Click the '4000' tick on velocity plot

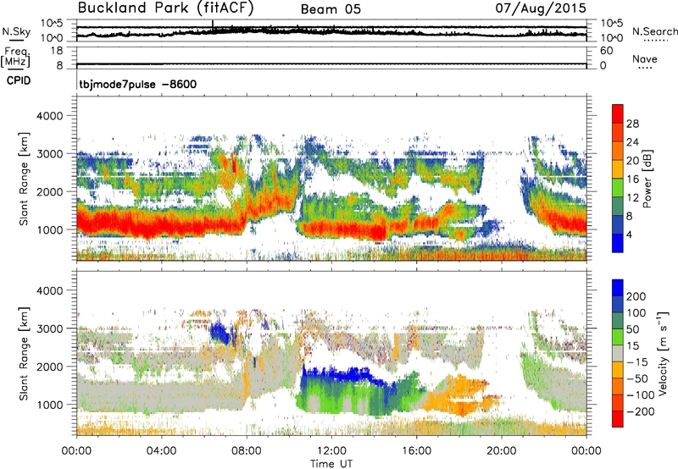50,290
